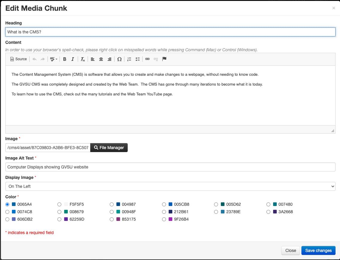This screenshot has width=340, height=260.
Task: Toggle bold formatting in the editor
Action: (65, 59)
